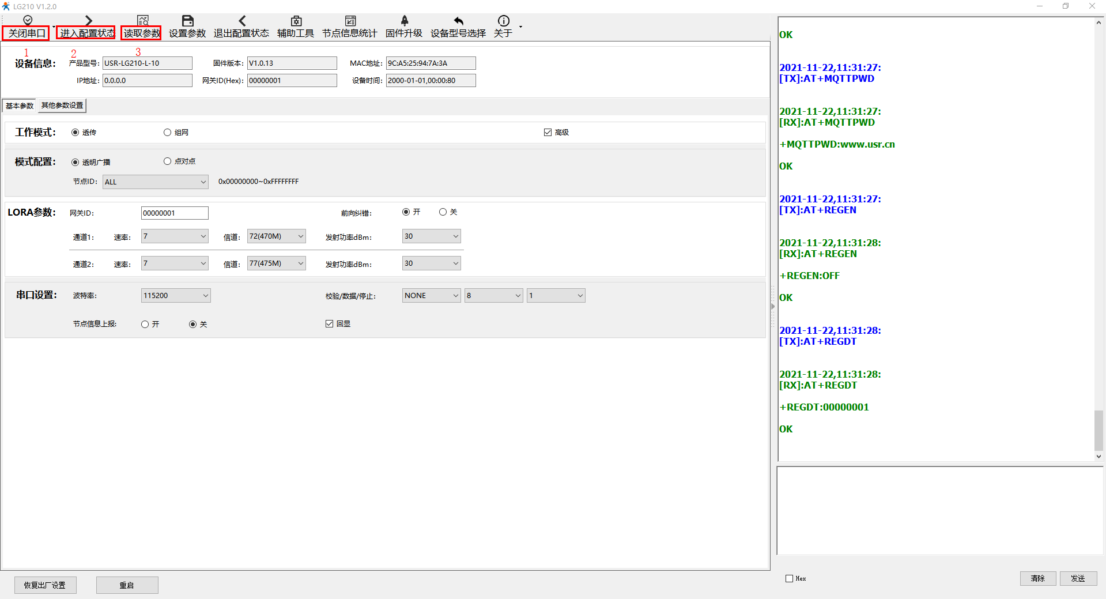The image size is (1106, 599).
Task: Toggle the 回显 echo checkbox
Action: coord(330,324)
